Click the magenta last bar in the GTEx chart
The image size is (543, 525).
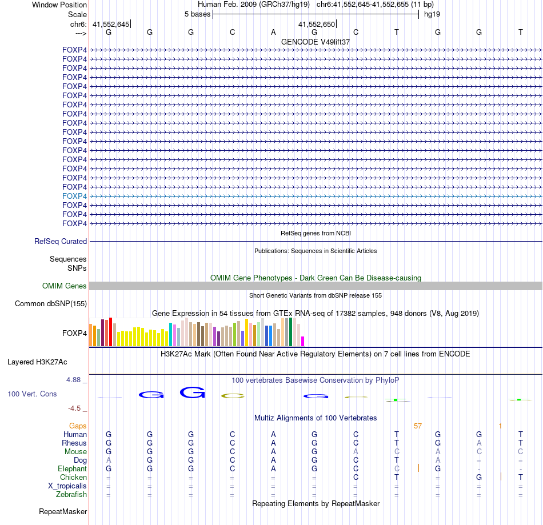303,341
